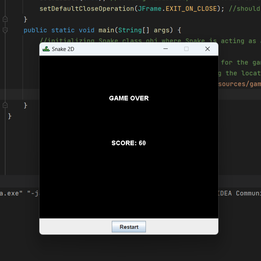Click the Snake 2D window icon
This screenshot has height=261, width=261.
coord(46,49)
